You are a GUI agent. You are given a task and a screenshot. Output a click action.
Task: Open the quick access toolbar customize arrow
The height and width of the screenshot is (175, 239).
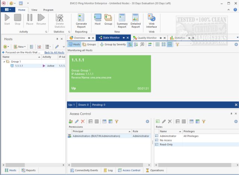28,3
